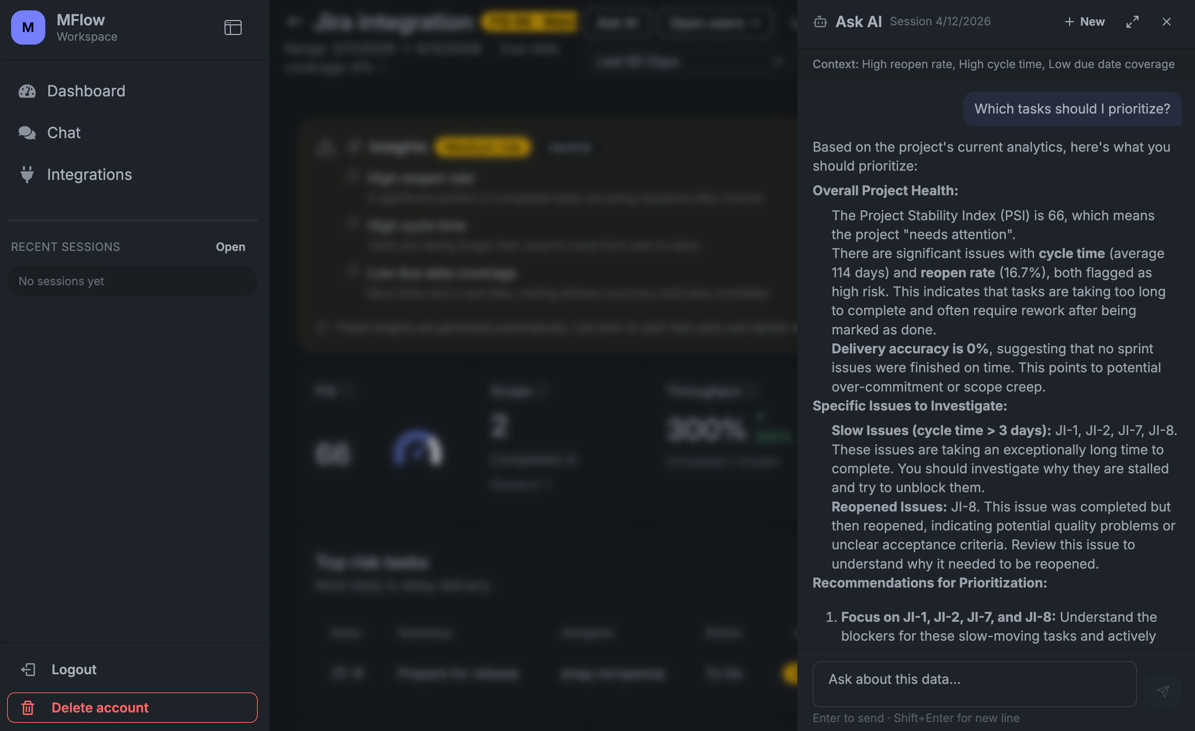The height and width of the screenshot is (731, 1195).
Task: Open recent sessions via the Open link
Action: 230,247
